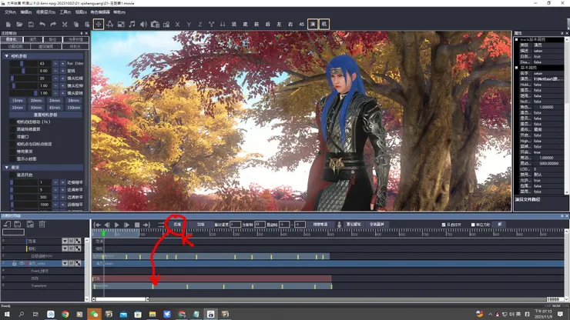The width and height of the screenshot is (570, 320).
Task: Set lens to 35mm preset
Action: (18, 108)
